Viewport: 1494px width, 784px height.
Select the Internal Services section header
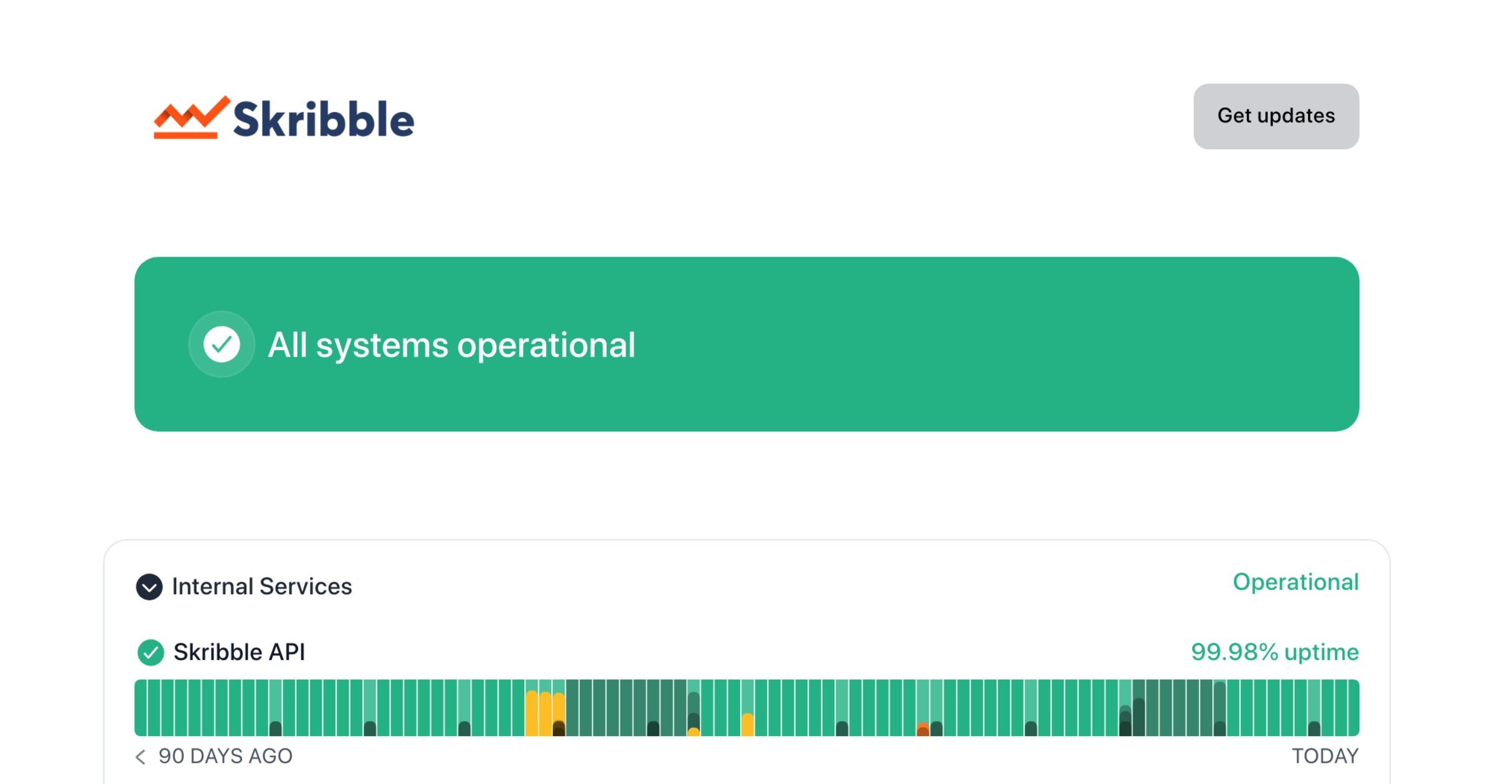click(x=261, y=586)
